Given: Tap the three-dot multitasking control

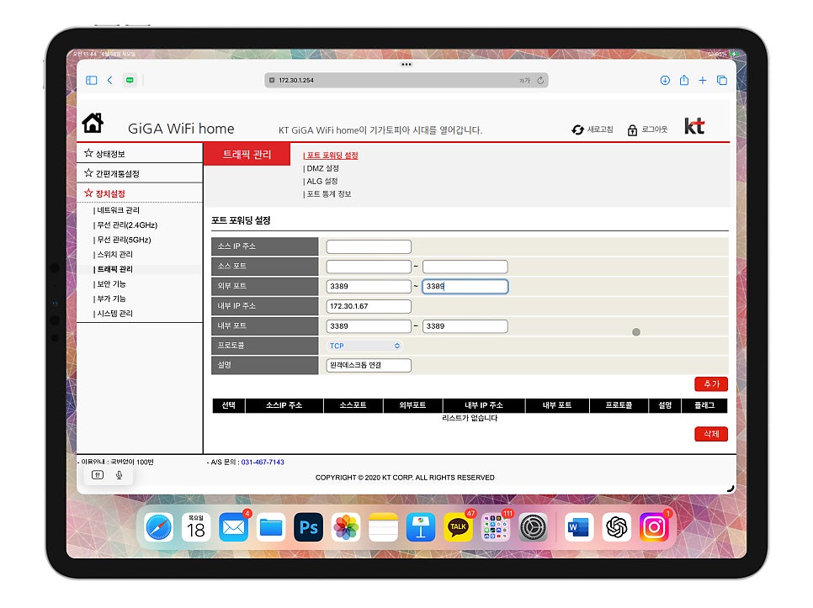Looking at the screenshot, I should (x=406, y=65).
